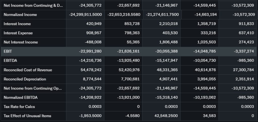Select Interest Expense value 637,410

(246, 33)
